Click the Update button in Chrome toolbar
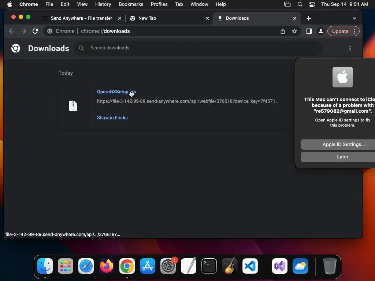This screenshot has height=281, width=375. click(x=340, y=31)
